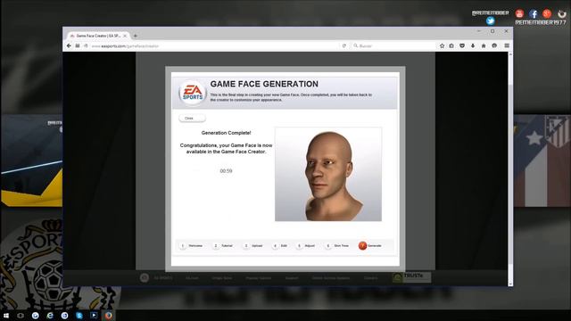
Task: Click the Task View icon on taskbar
Action: click(21, 315)
